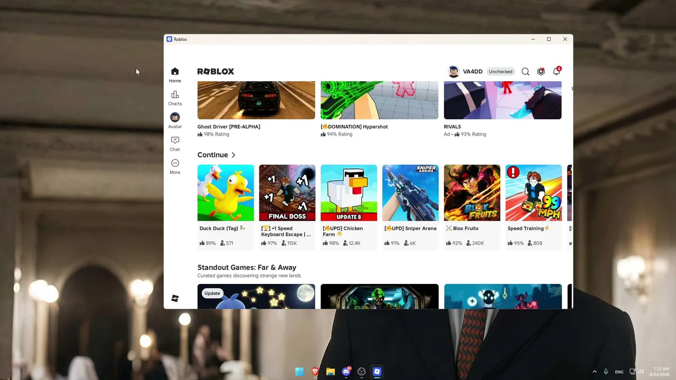The height and width of the screenshot is (380, 676).
Task: Open the Avatar page in the sidebar
Action: (175, 121)
